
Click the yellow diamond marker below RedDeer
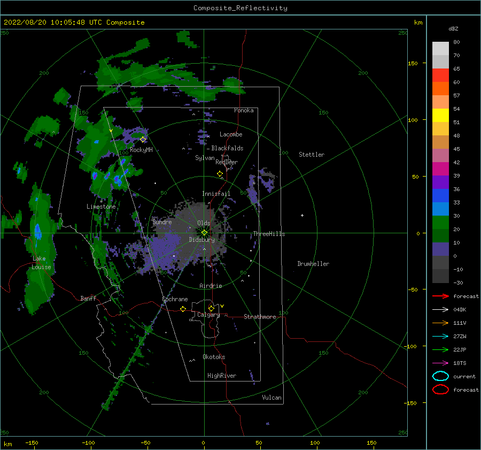[x=220, y=173]
